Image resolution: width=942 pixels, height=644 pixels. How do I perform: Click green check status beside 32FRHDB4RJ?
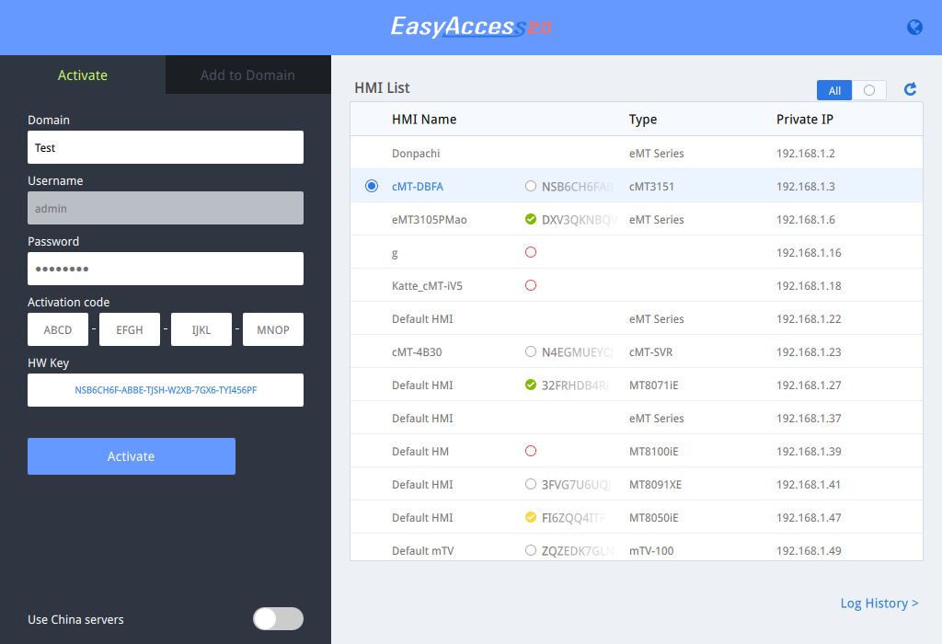[531, 385]
